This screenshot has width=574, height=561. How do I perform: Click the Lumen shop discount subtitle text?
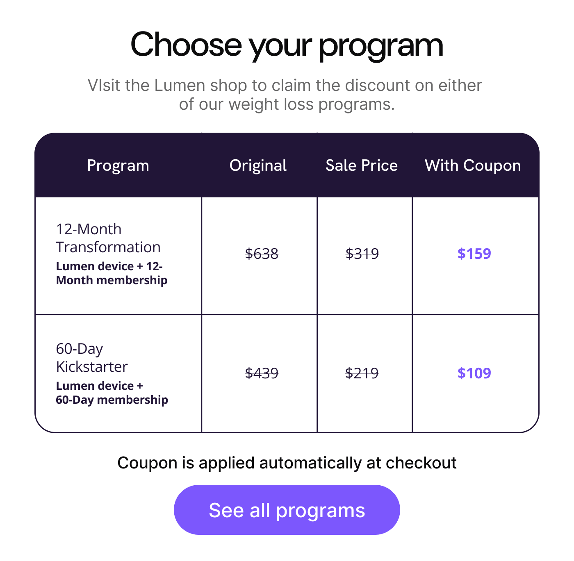point(285,95)
